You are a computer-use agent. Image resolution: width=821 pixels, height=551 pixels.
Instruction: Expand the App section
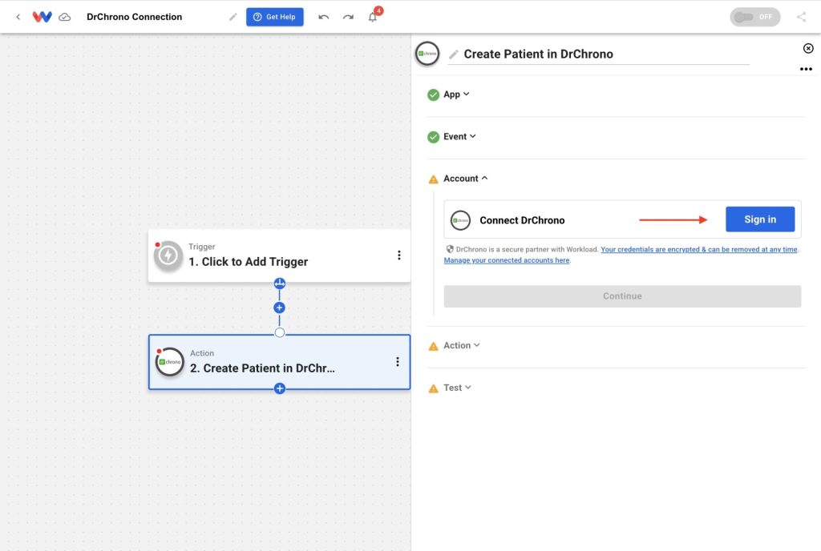(456, 94)
